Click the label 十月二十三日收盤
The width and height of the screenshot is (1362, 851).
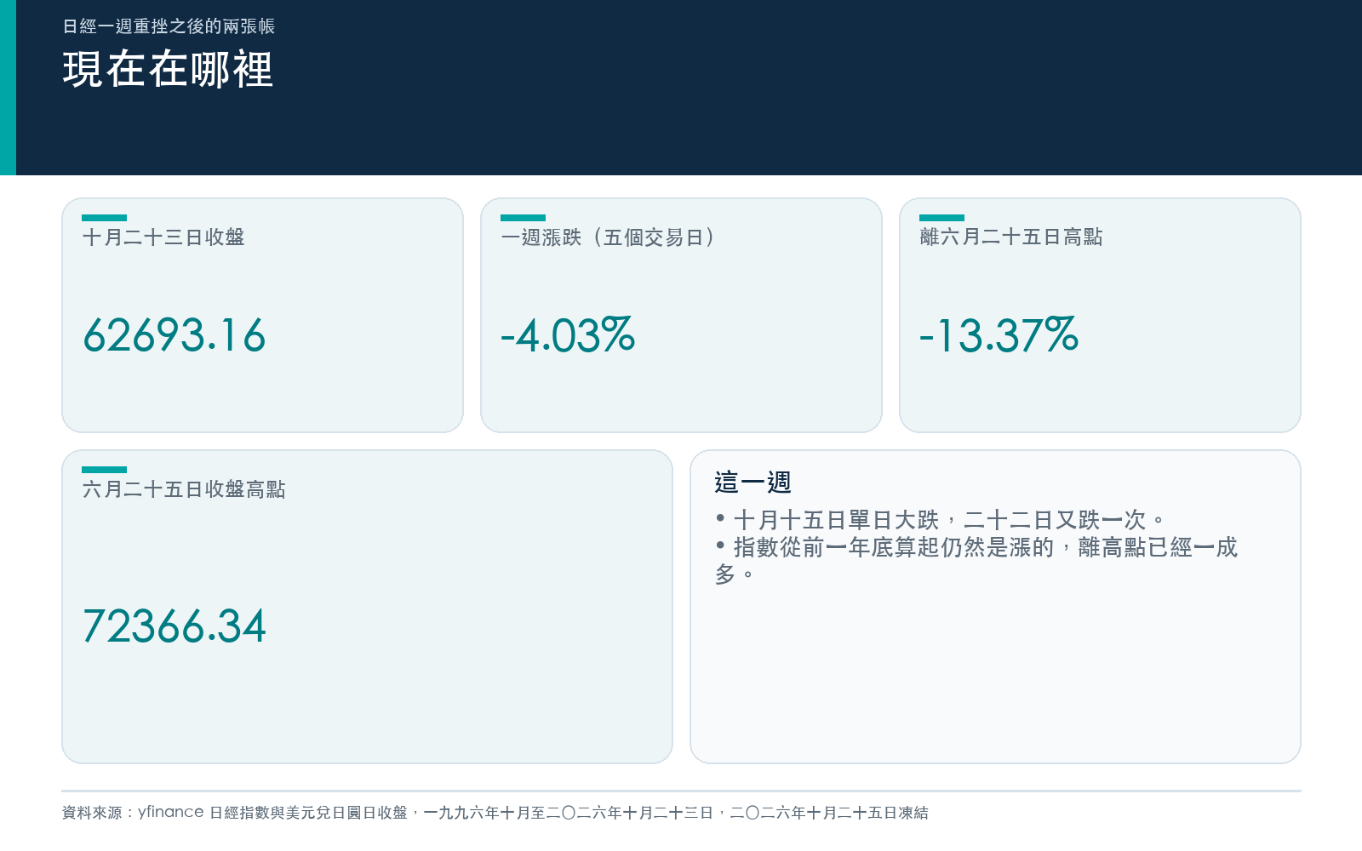click(x=163, y=237)
